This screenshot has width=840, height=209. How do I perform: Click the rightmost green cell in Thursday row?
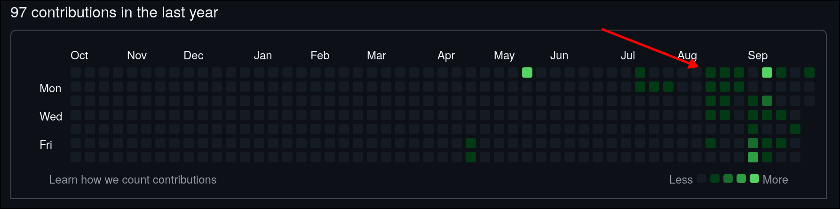(795, 129)
